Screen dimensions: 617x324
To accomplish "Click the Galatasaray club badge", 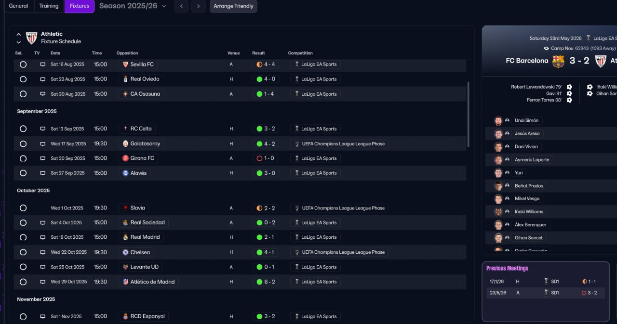I will (x=125, y=143).
